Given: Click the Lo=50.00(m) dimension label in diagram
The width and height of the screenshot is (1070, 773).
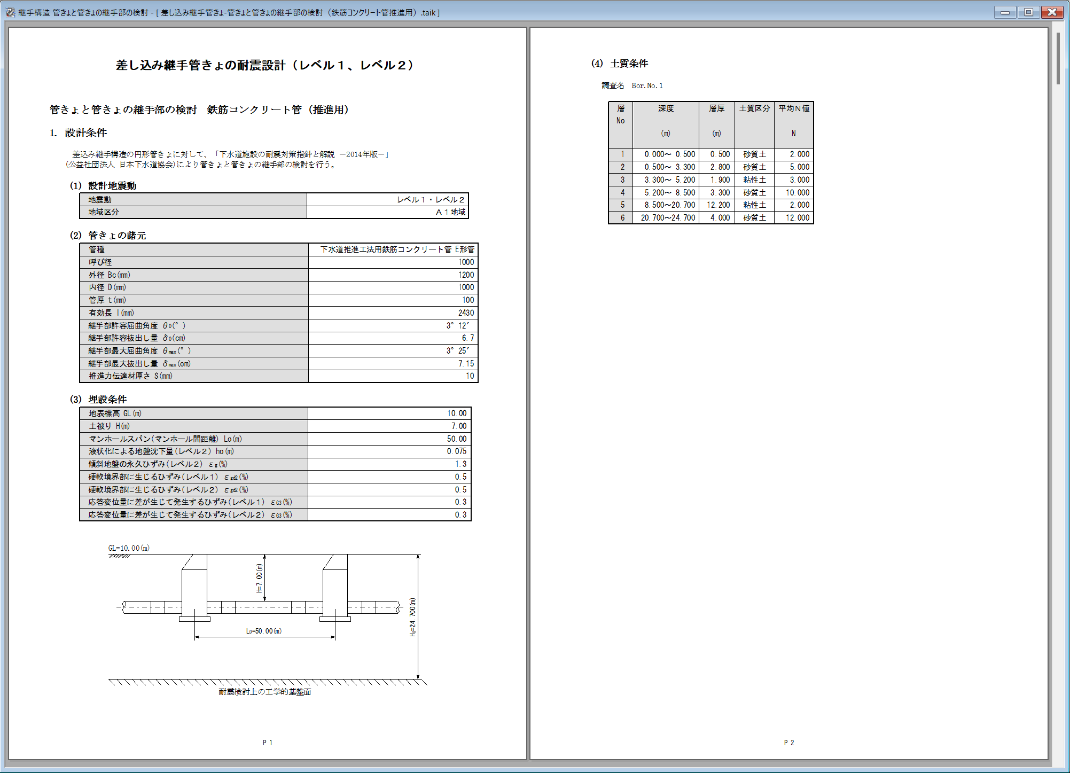Looking at the screenshot, I should 264,631.
